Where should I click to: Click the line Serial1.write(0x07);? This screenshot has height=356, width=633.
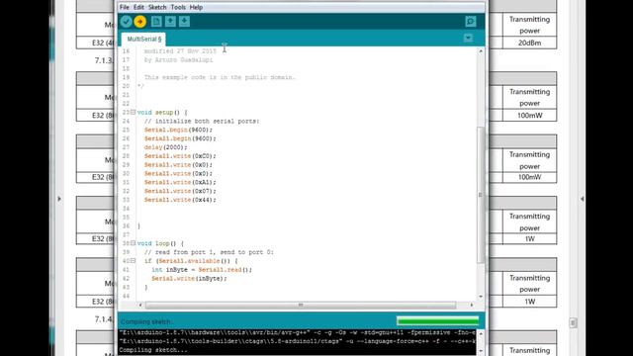tap(180, 191)
